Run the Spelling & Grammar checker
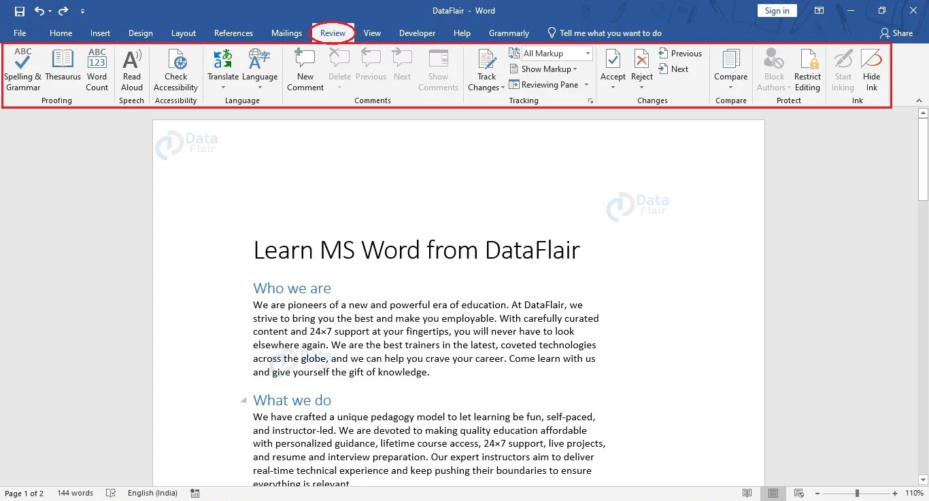 pyautogui.click(x=22, y=68)
